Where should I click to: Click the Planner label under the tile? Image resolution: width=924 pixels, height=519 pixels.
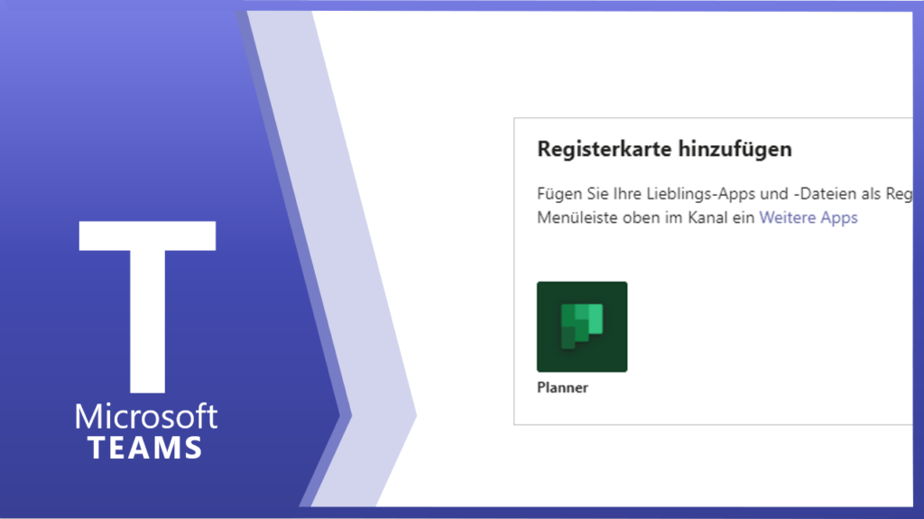click(562, 387)
